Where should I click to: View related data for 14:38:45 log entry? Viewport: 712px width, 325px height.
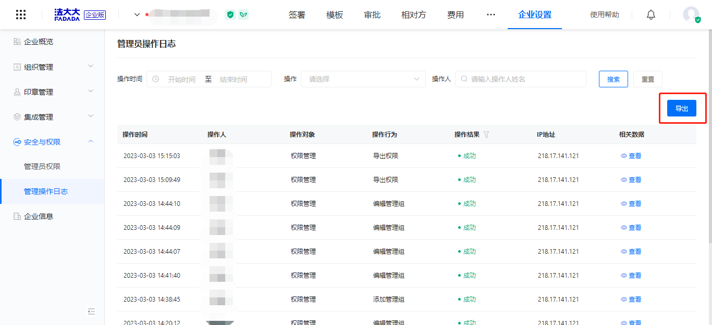(x=631, y=300)
